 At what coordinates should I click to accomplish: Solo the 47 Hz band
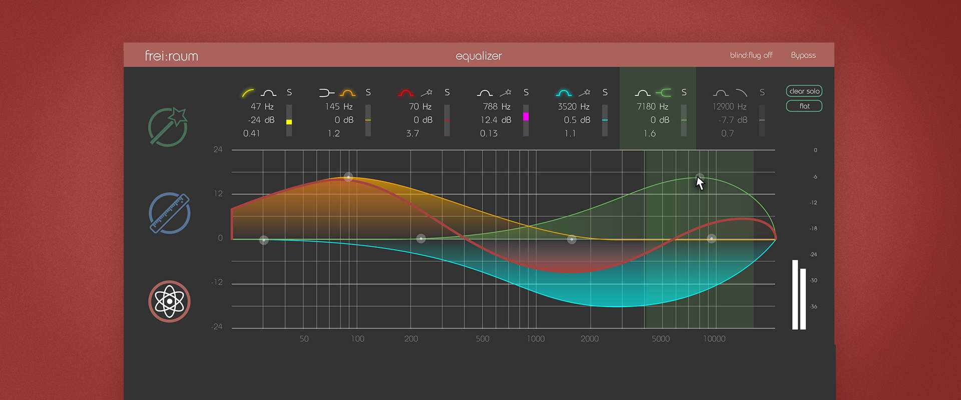289,92
